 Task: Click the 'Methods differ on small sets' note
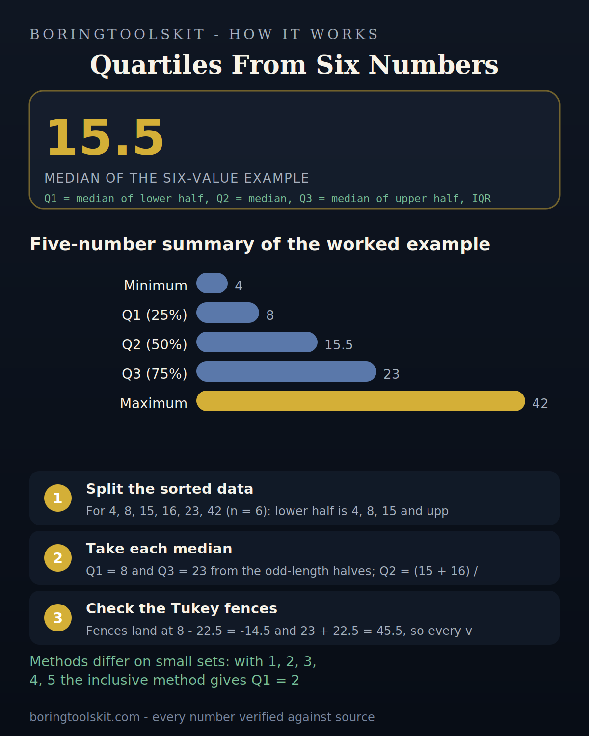[x=173, y=671]
